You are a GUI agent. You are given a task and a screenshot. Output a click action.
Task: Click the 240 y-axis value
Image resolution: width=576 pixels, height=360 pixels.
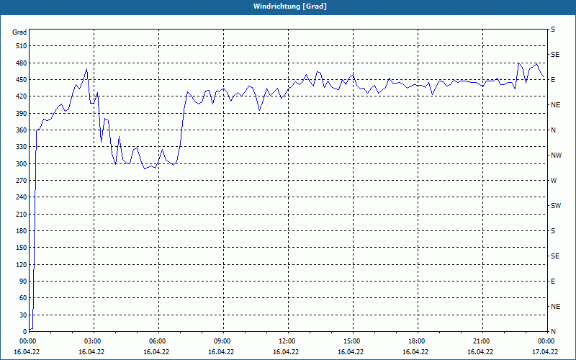coord(22,197)
